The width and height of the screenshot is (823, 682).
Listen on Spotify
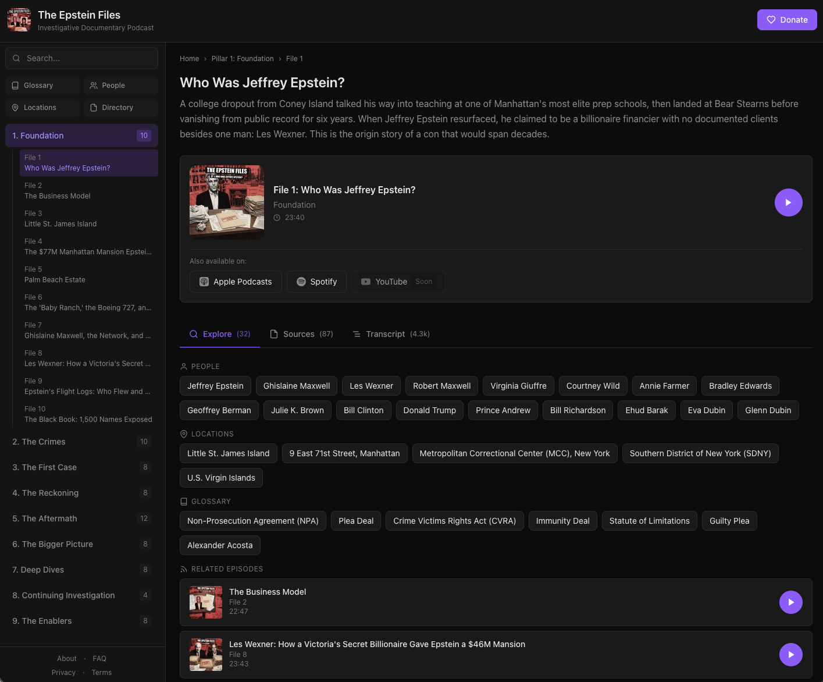(x=316, y=282)
